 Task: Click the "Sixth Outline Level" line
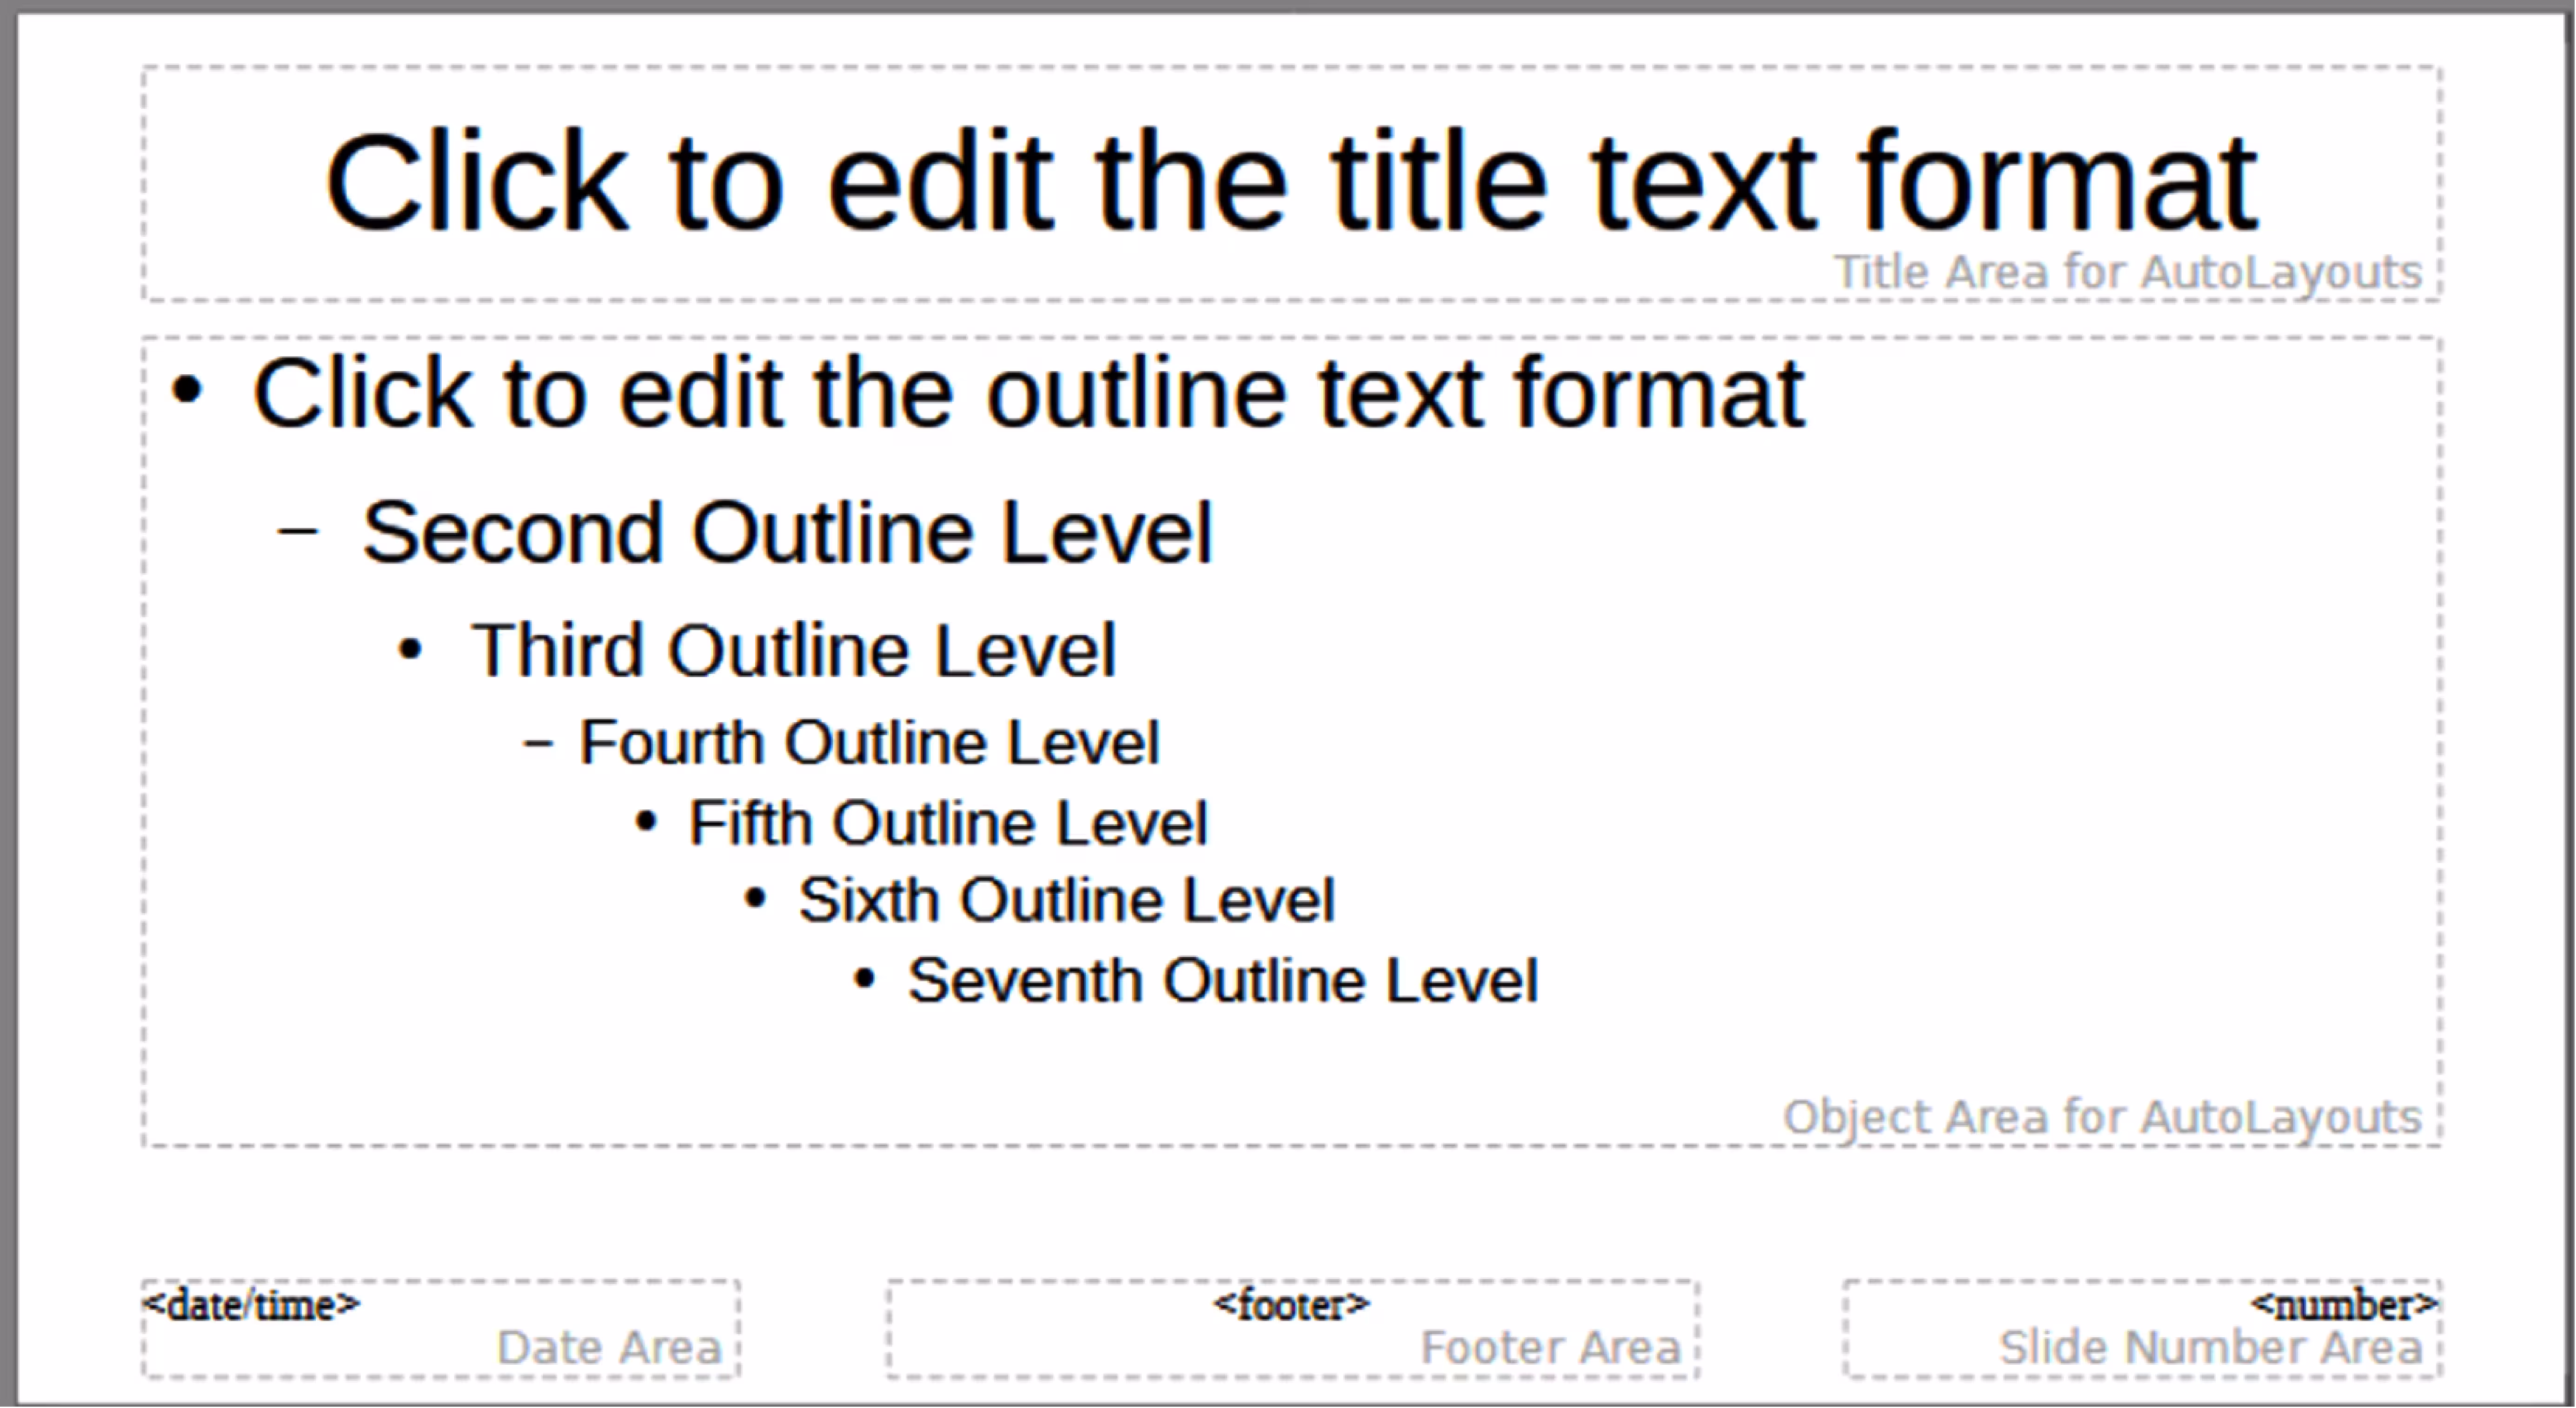[x=1066, y=900]
